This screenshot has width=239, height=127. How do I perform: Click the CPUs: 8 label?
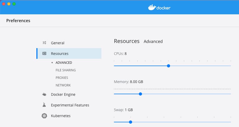coord(120,54)
